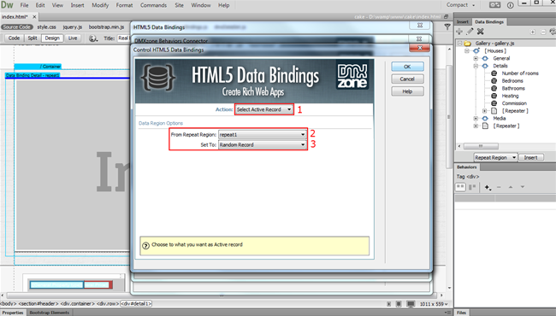
Task: Click the Show all events icon in Behaviors
Action: pyautogui.click(x=472, y=187)
